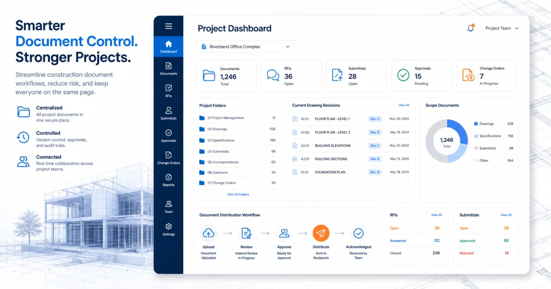
Task: Click the Answered RFIs row 112
Action: click(415, 240)
